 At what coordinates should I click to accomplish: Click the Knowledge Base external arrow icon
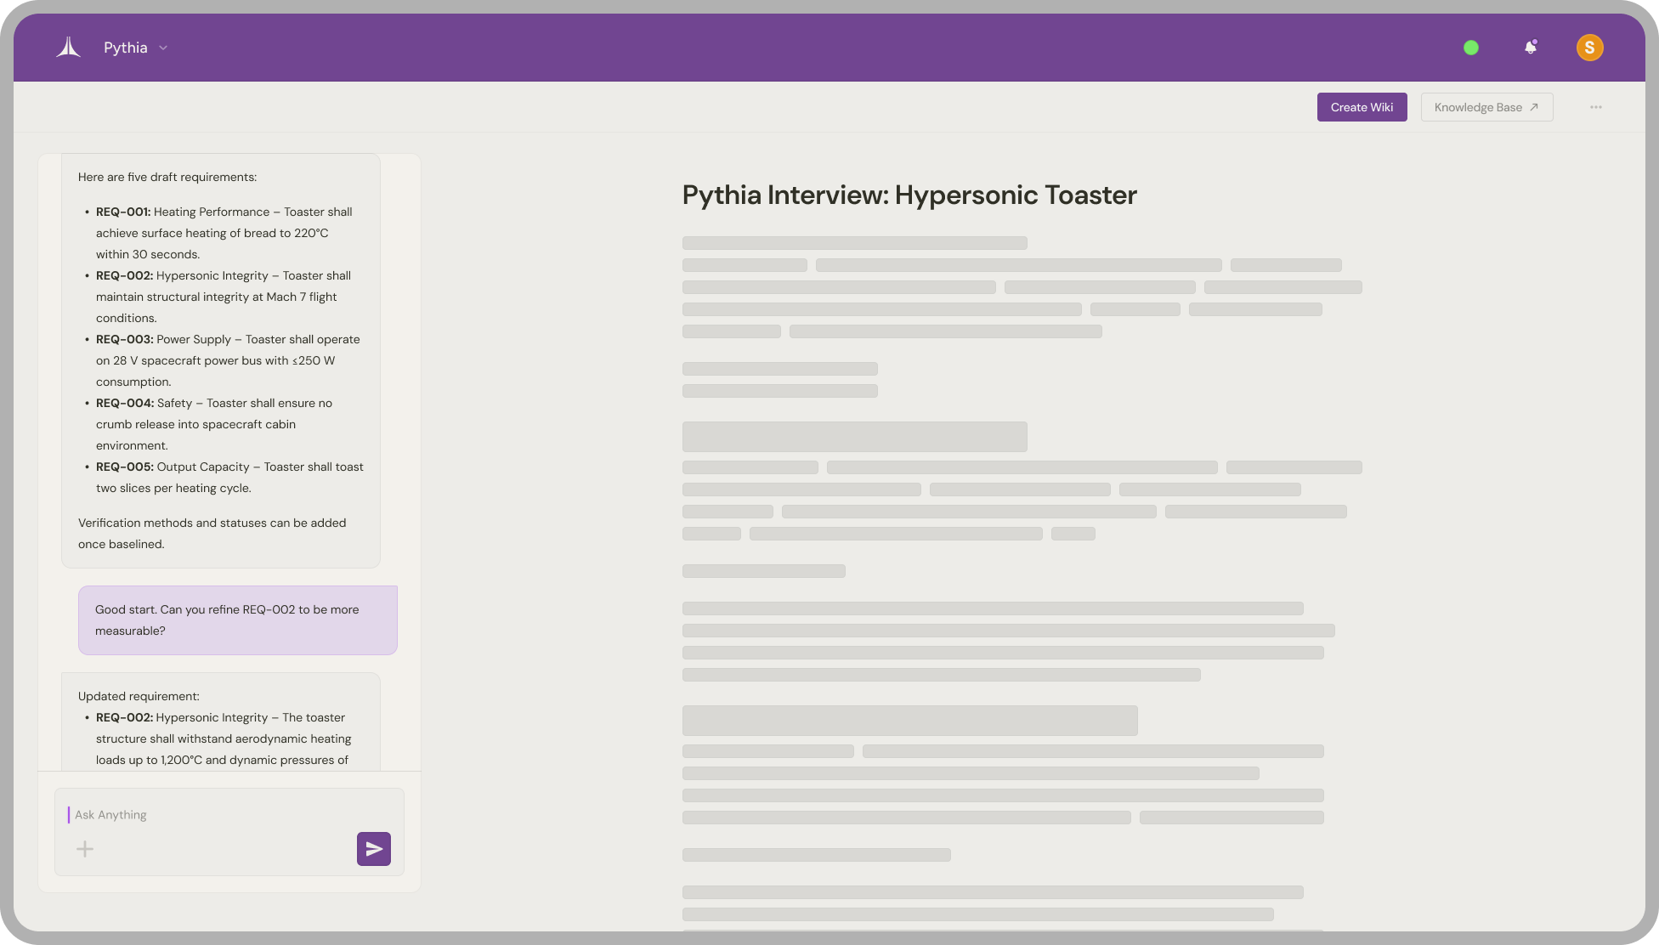click(1534, 107)
